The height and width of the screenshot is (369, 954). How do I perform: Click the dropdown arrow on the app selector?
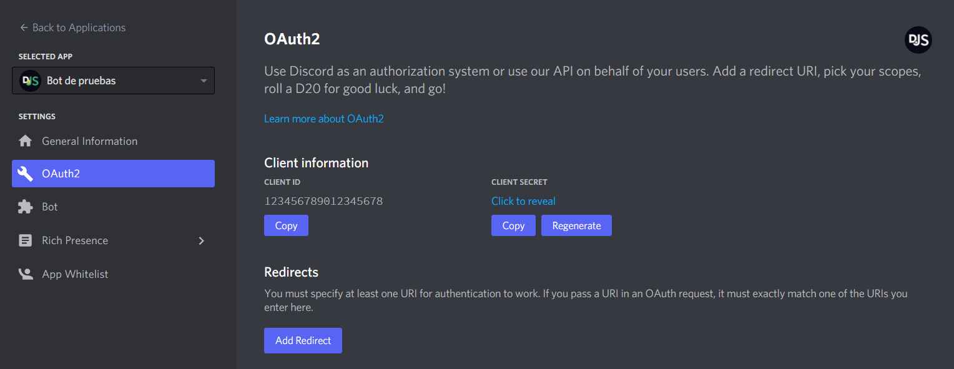pos(203,80)
